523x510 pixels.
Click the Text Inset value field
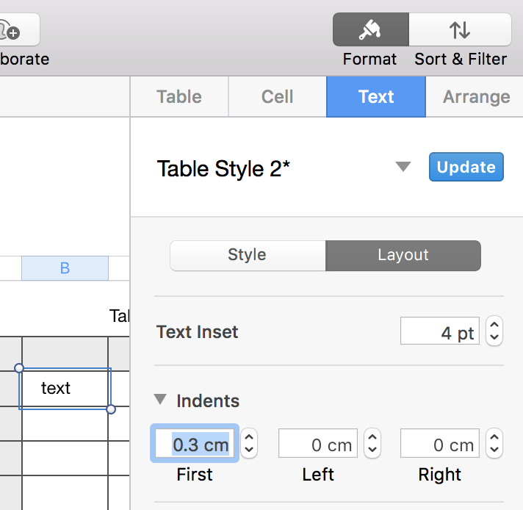[x=439, y=332]
